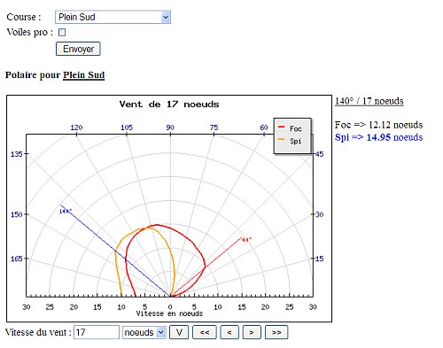This screenshot has height=348, width=443.
Task: Click the red Foc legend swatch
Action: point(282,128)
